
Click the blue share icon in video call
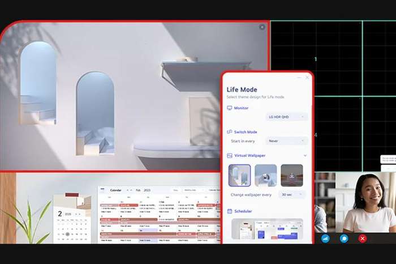coord(325,239)
